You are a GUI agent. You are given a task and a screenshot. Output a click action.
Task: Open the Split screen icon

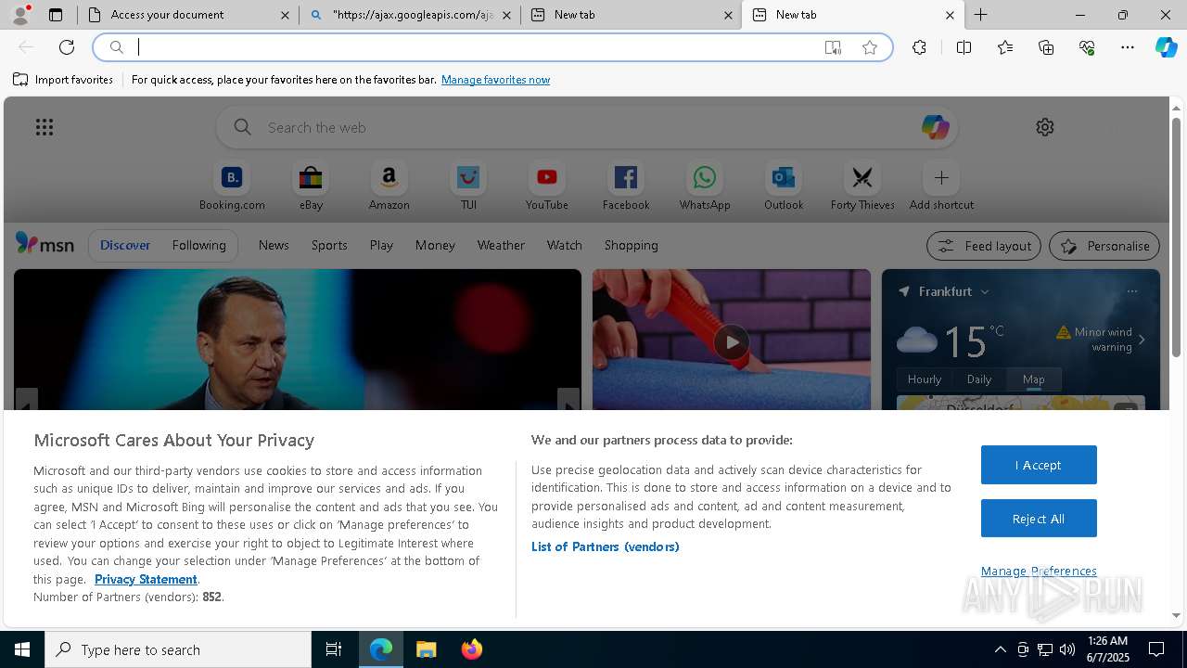pos(964,47)
